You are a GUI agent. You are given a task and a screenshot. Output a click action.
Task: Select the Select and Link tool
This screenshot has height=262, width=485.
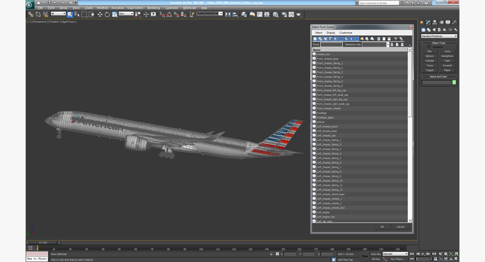[30, 14]
